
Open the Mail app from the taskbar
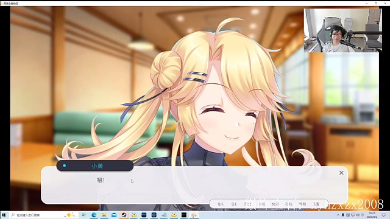pyautogui.click(x=114, y=215)
